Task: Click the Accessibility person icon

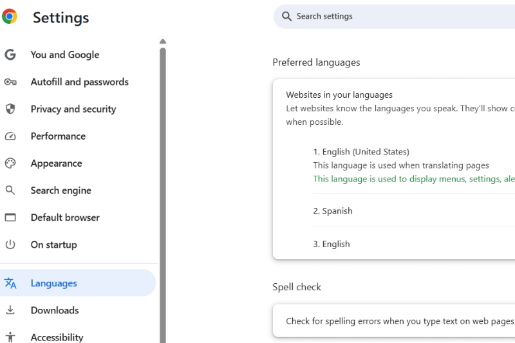Action: [x=10, y=337]
